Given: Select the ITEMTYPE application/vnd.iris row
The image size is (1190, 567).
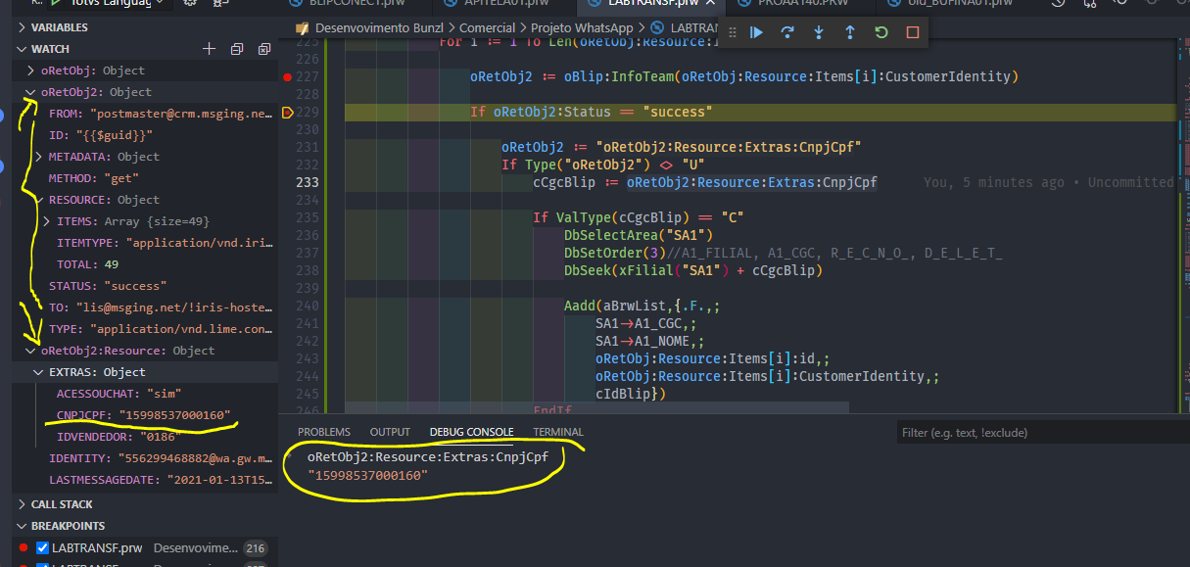Looking at the screenshot, I should pos(145,243).
